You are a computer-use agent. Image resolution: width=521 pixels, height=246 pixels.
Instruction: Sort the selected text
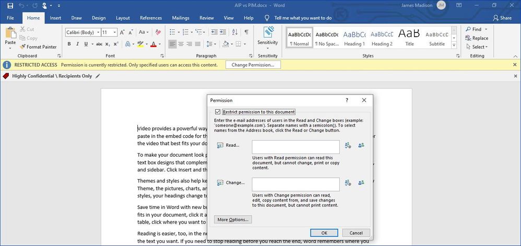coord(234,32)
